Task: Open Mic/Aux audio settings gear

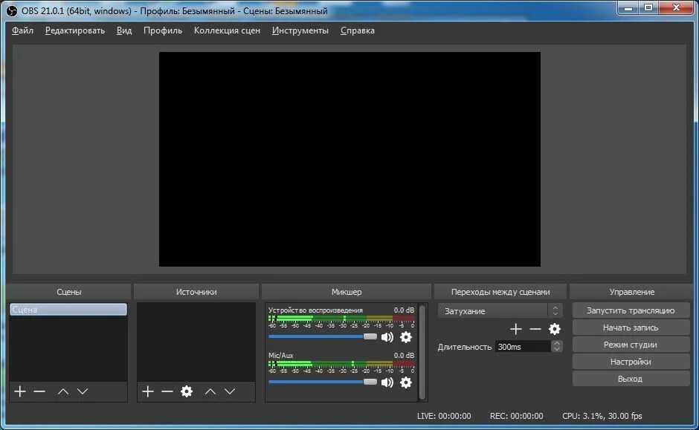Action: click(x=406, y=382)
